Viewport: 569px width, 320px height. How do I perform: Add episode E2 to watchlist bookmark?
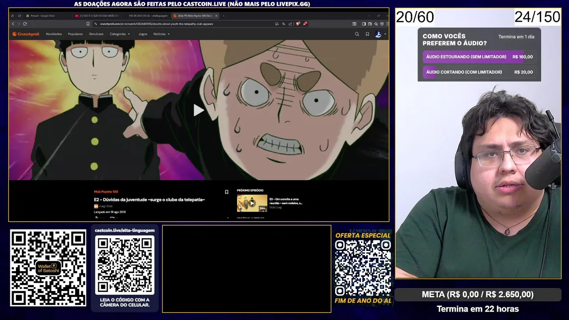[x=226, y=192]
